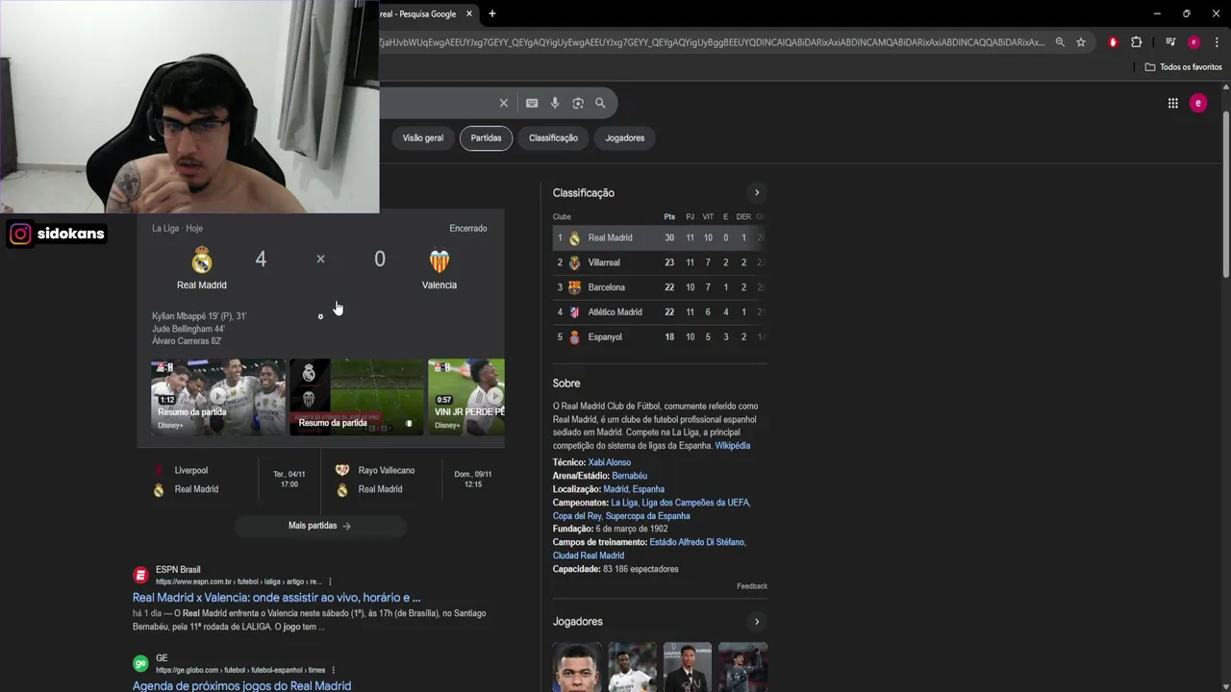This screenshot has width=1231, height=692.
Task: Open the La Liga championship link
Action: (x=624, y=503)
